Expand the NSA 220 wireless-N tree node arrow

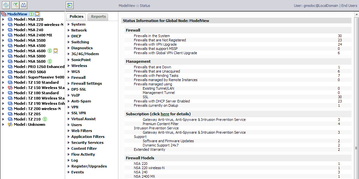(3, 25)
